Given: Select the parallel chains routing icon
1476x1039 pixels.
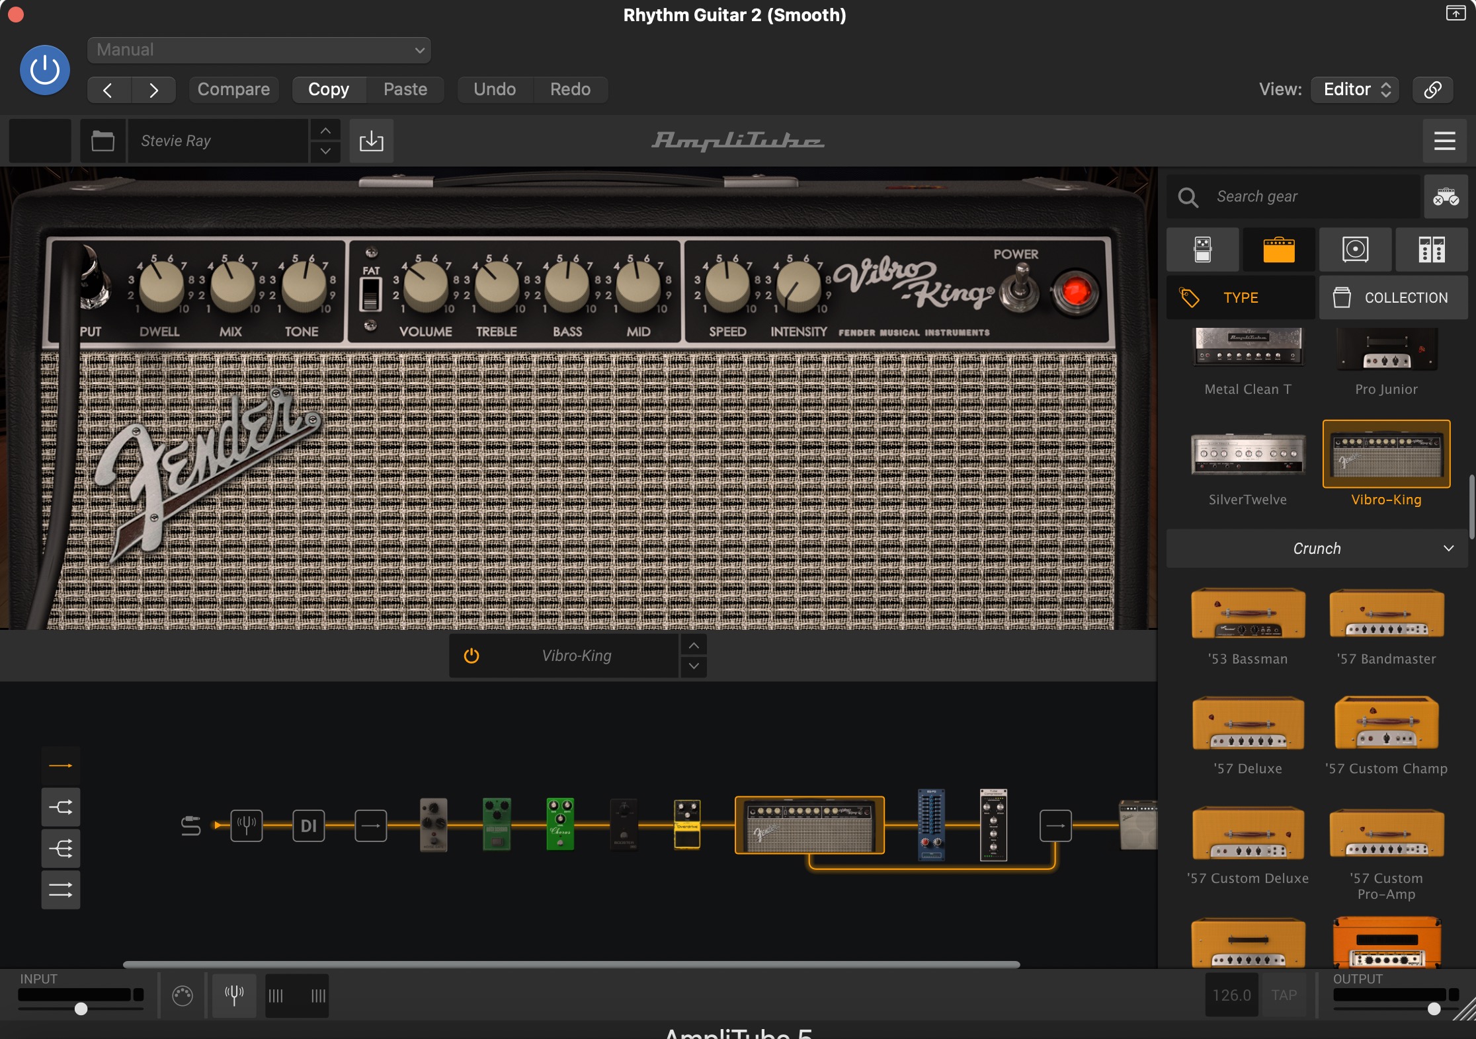Looking at the screenshot, I should (x=61, y=890).
